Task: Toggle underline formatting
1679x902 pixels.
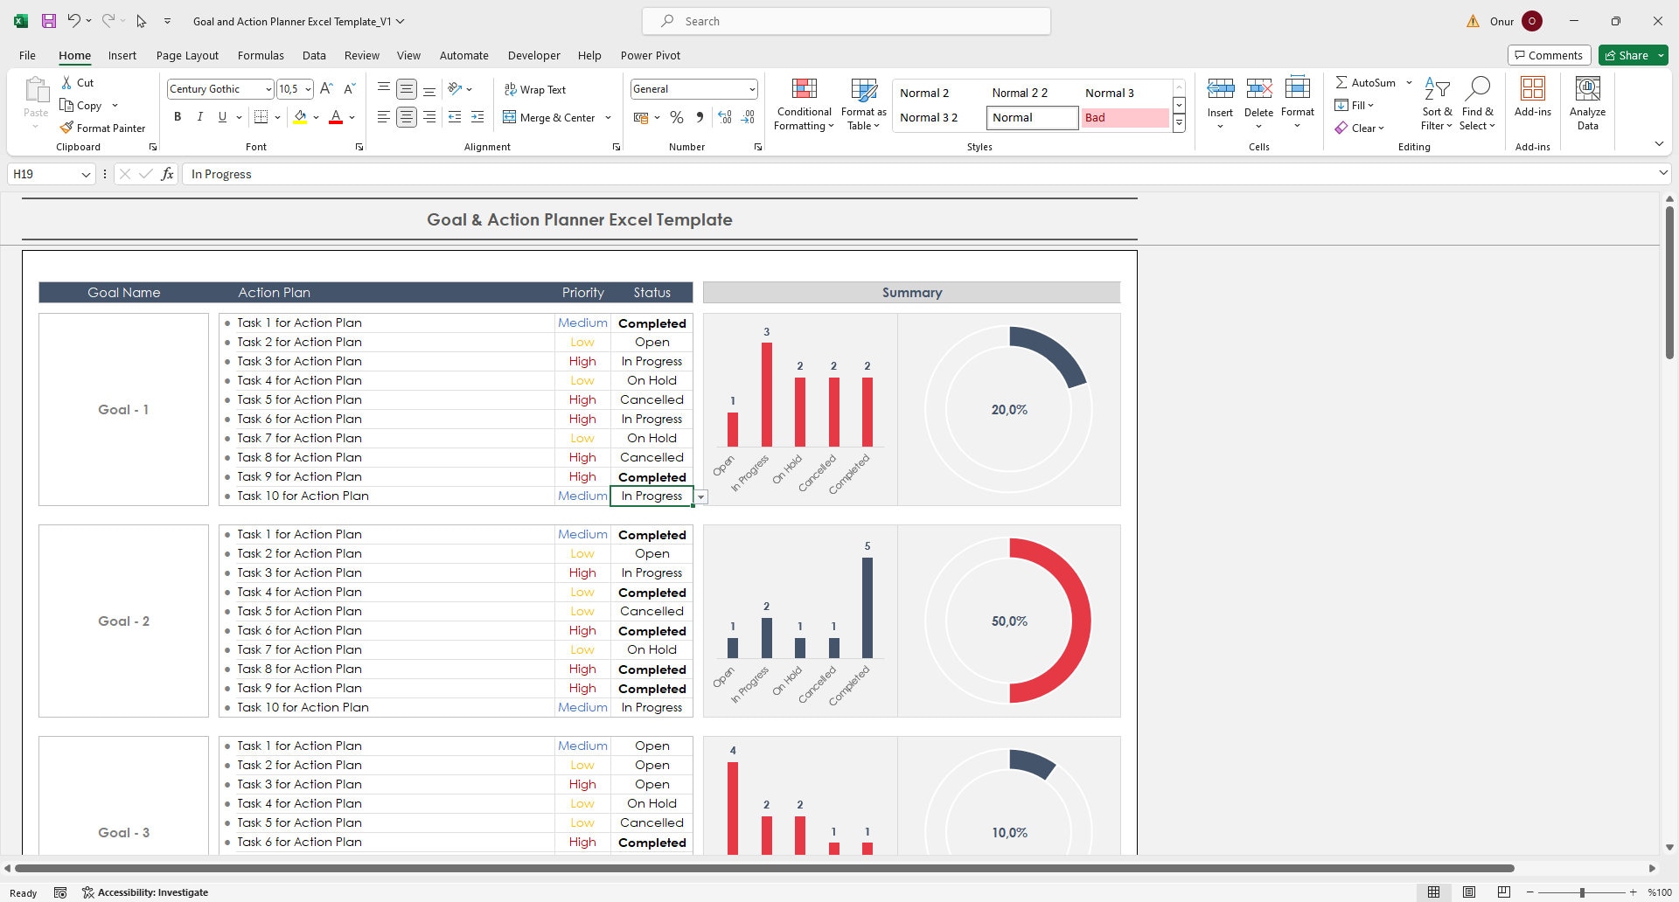Action: [221, 116]
